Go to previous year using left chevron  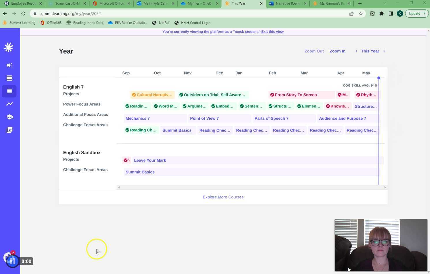pos(356,51)
